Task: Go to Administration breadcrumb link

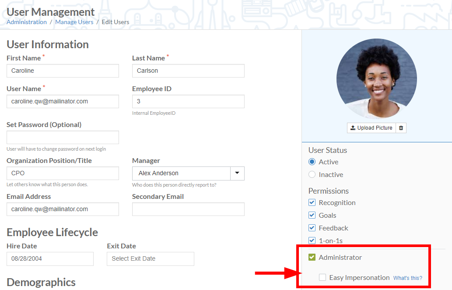Action: click(x=27, y=22)
